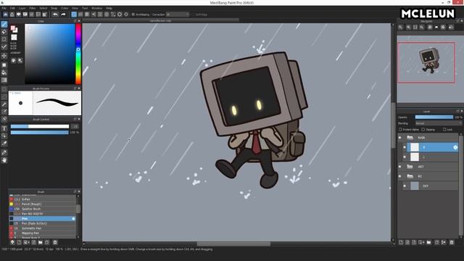Choose the Pencil (Rough) brush
The image size is (464, 261).
click(x=43, y=204)
